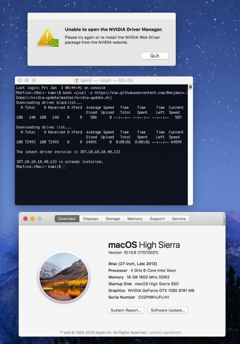
Task: Close the About This Mac window
Action: [26, 219]
